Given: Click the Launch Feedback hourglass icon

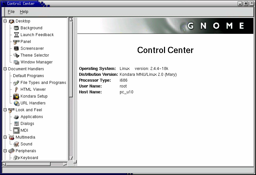Looking at the screenshot, I should pos(16,35).
